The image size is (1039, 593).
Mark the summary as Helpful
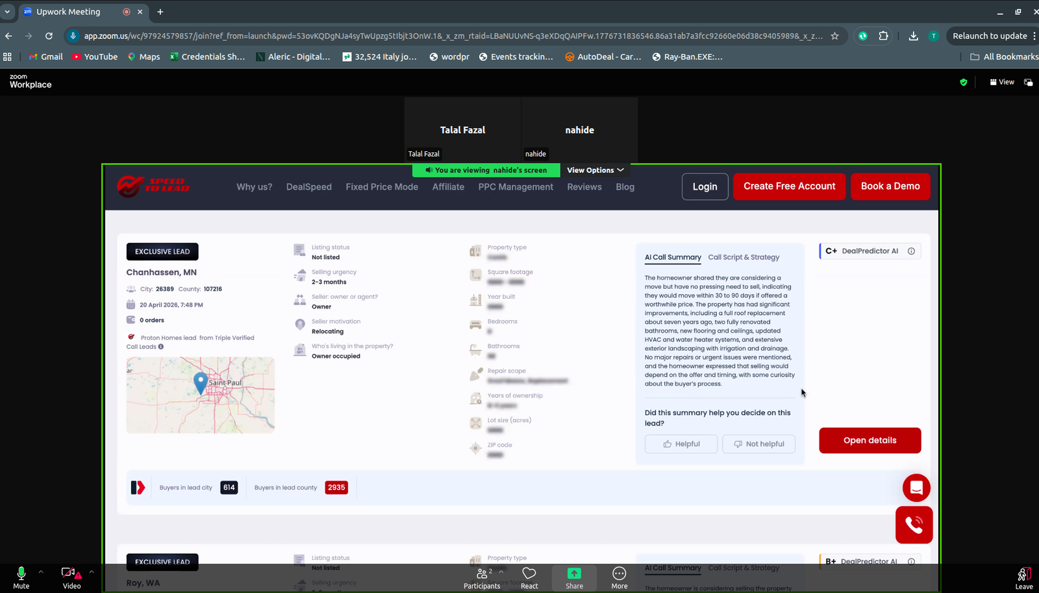click(x=681, y=444)
